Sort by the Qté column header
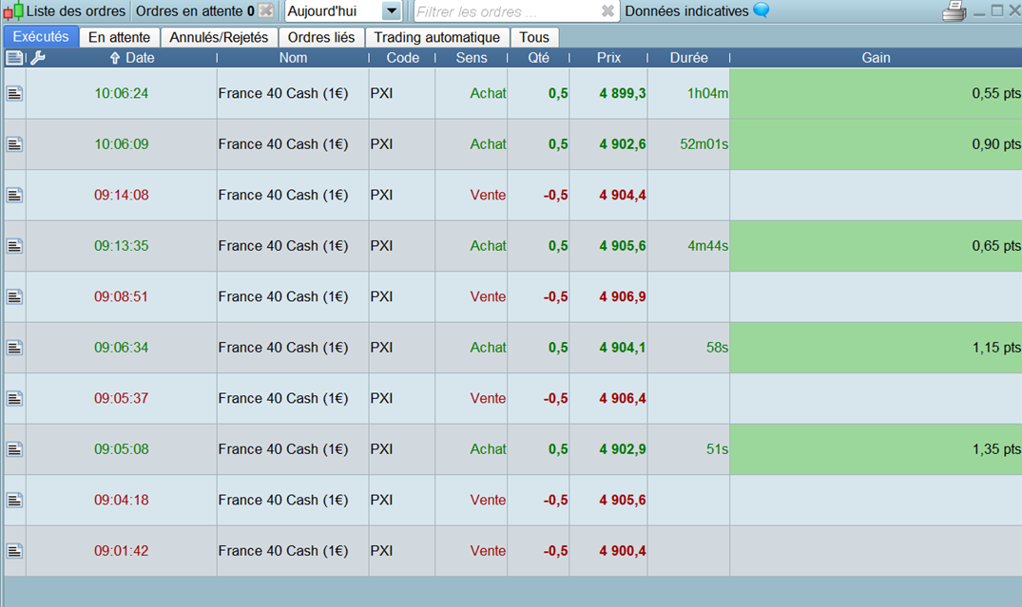 [538, 58]
